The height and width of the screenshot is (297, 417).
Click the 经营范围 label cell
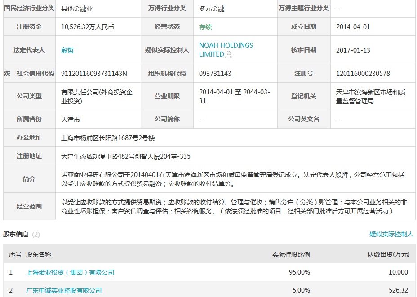click(29, 206)
